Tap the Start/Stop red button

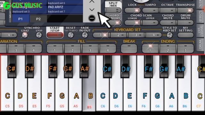(x=55, y=35)
